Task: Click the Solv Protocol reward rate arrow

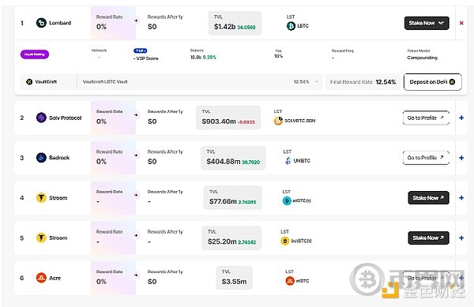Action: [137, 115]
